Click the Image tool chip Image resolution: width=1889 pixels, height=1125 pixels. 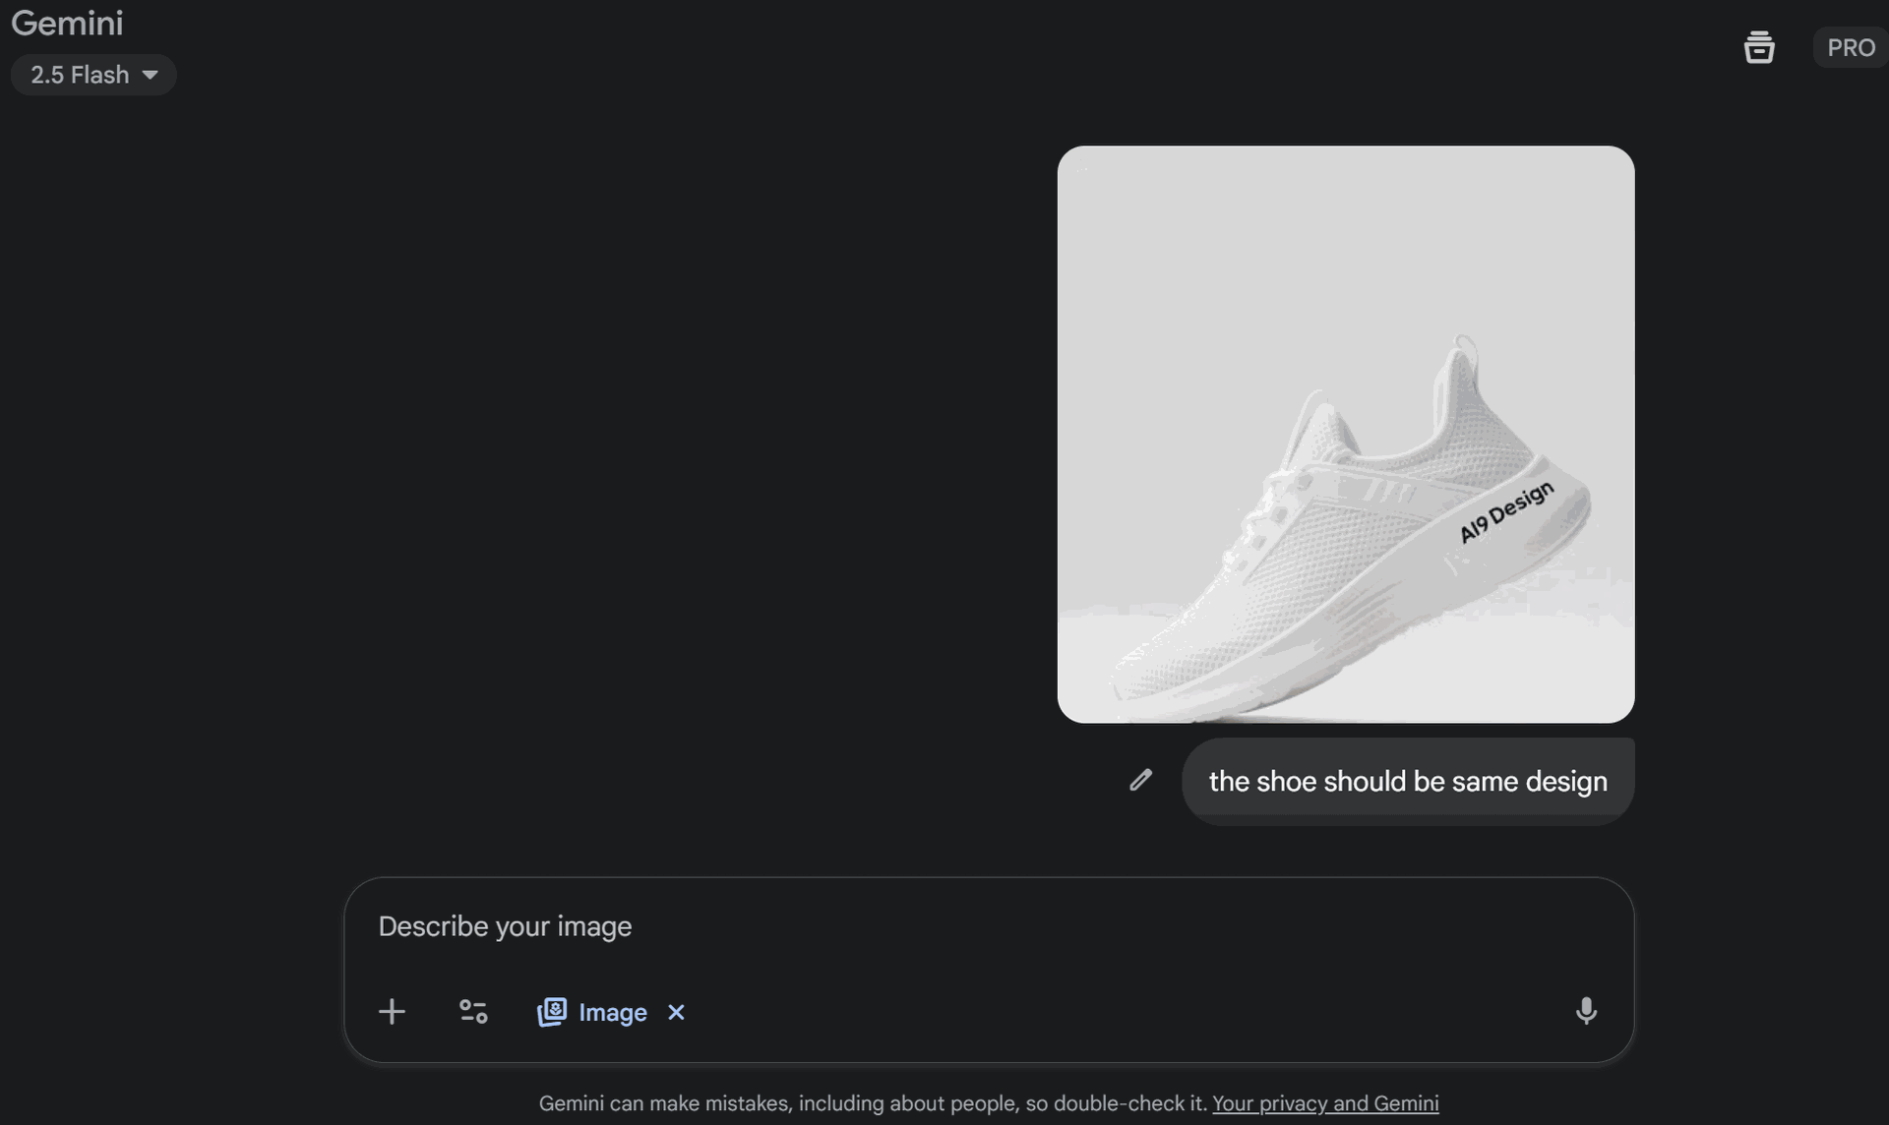tap(592, 1012)
